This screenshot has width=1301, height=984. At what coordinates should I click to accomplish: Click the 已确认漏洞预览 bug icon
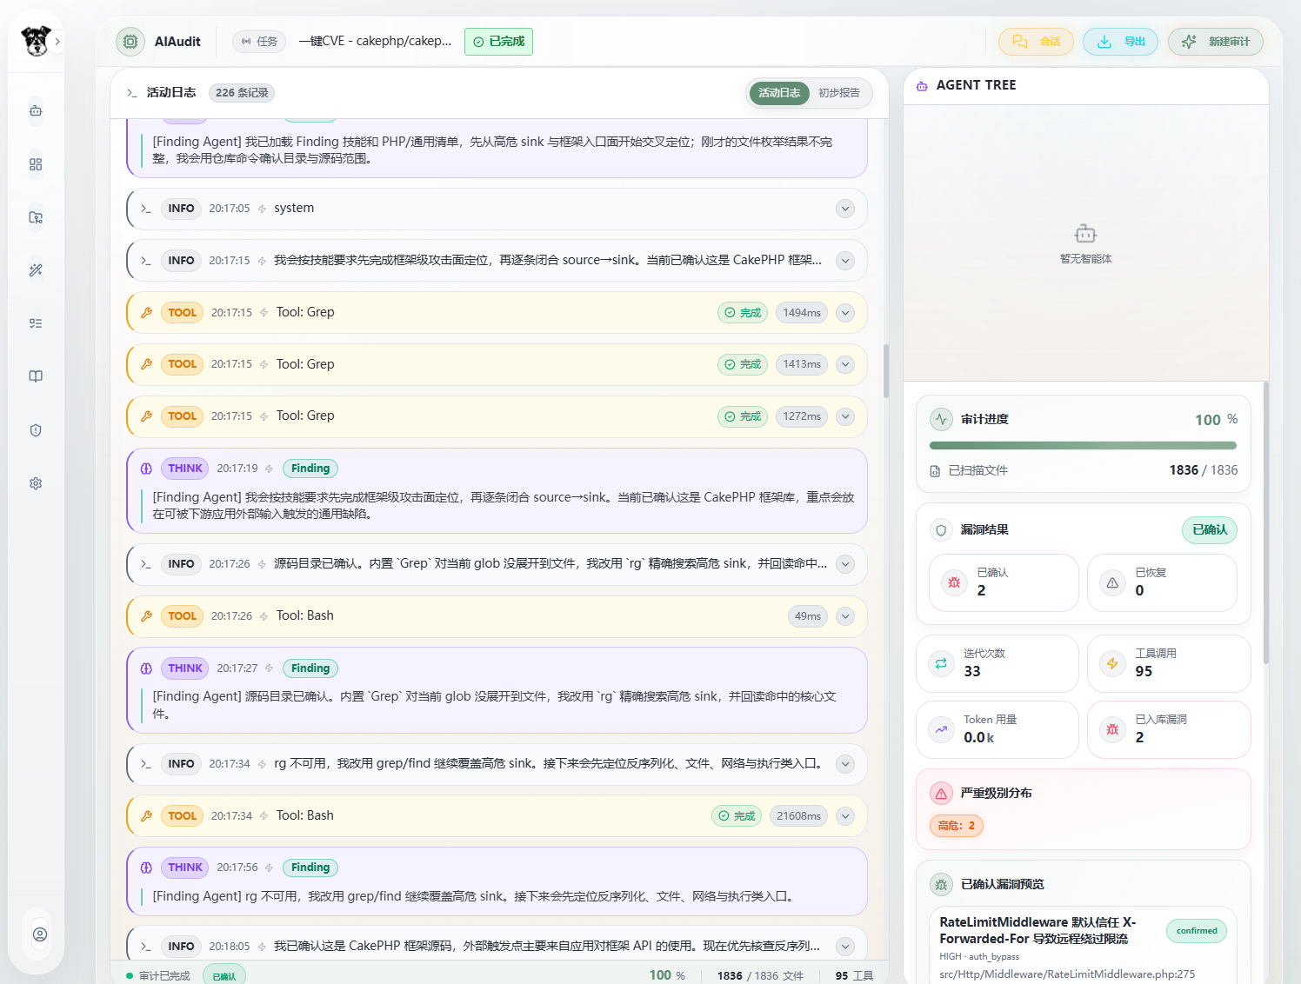click(941, 885)
